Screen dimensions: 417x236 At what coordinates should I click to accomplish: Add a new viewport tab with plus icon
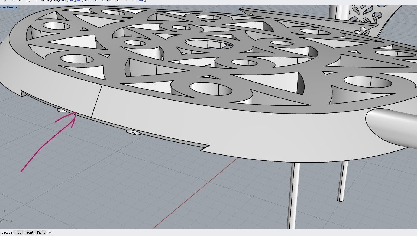pos(50,232)
